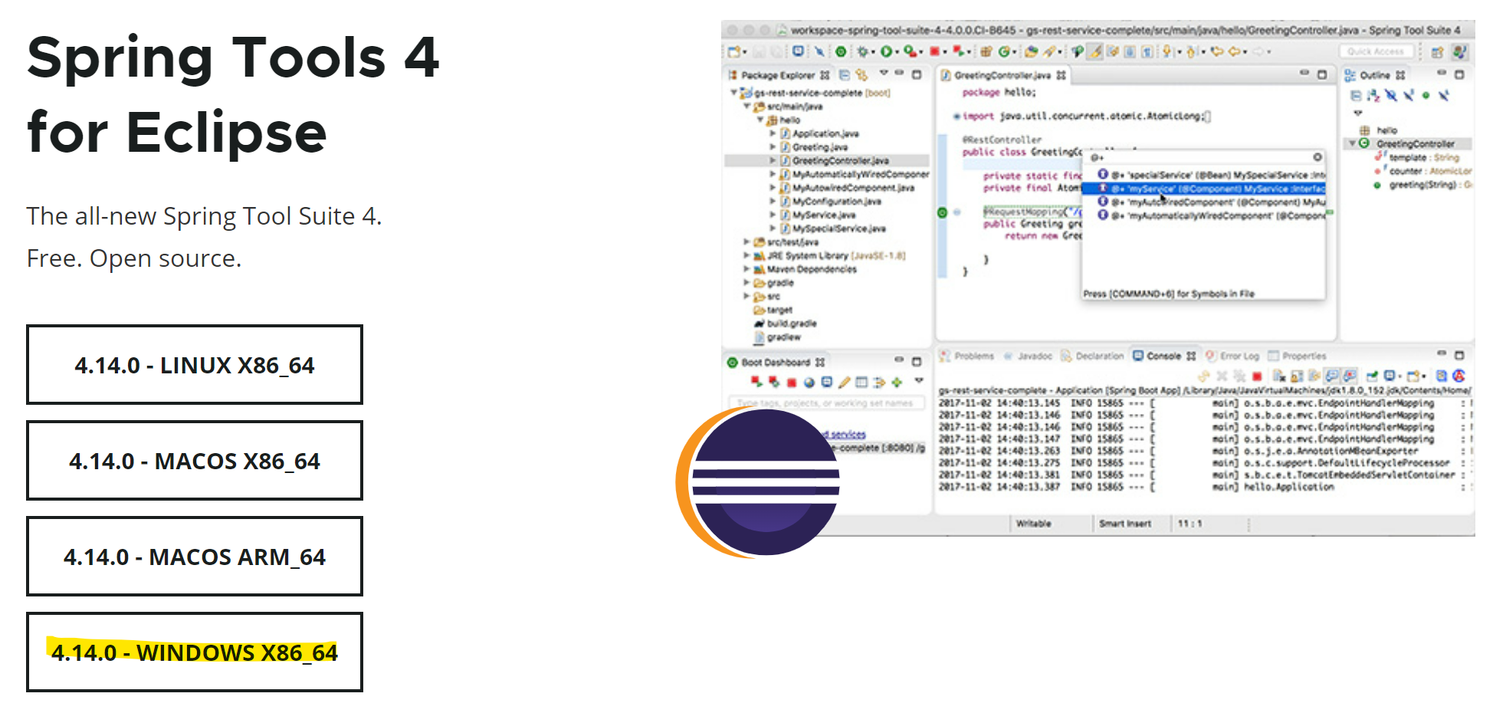Click the red Stop square in main toolbar

(934, 51)
